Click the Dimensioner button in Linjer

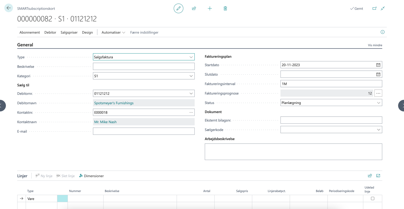click(91, 176)
